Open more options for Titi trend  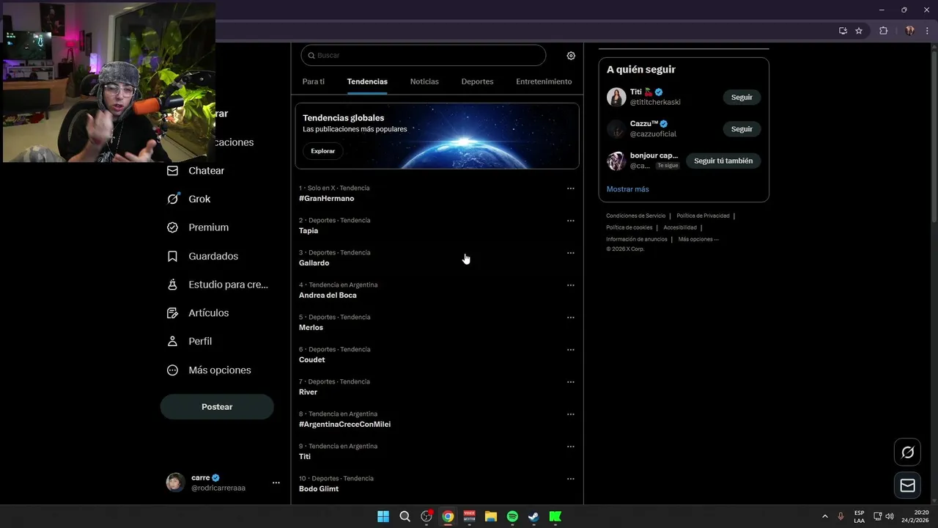point(570,447)
